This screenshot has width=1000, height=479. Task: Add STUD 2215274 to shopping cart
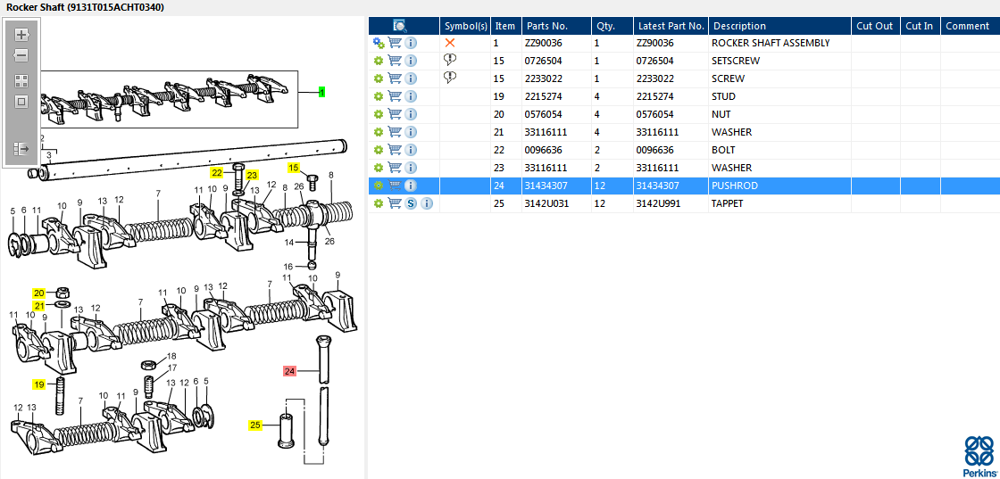pos(394,96)
